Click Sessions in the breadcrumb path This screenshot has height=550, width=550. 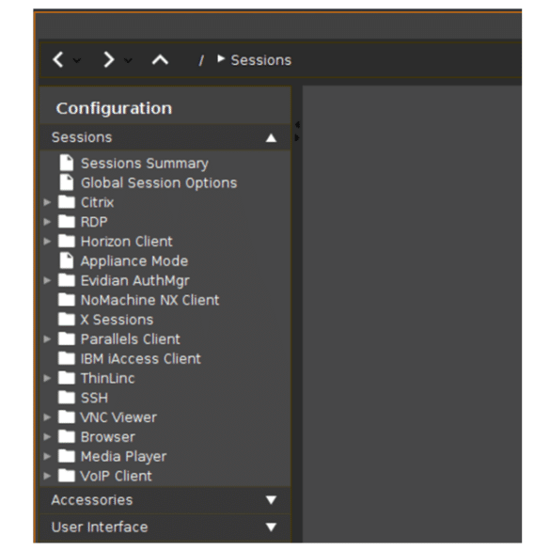point(261,60)
